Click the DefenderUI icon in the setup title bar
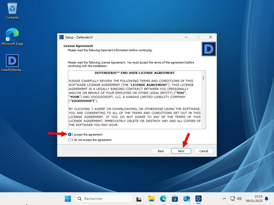Viewport: 274px width, 205px height. pos(62,37)
